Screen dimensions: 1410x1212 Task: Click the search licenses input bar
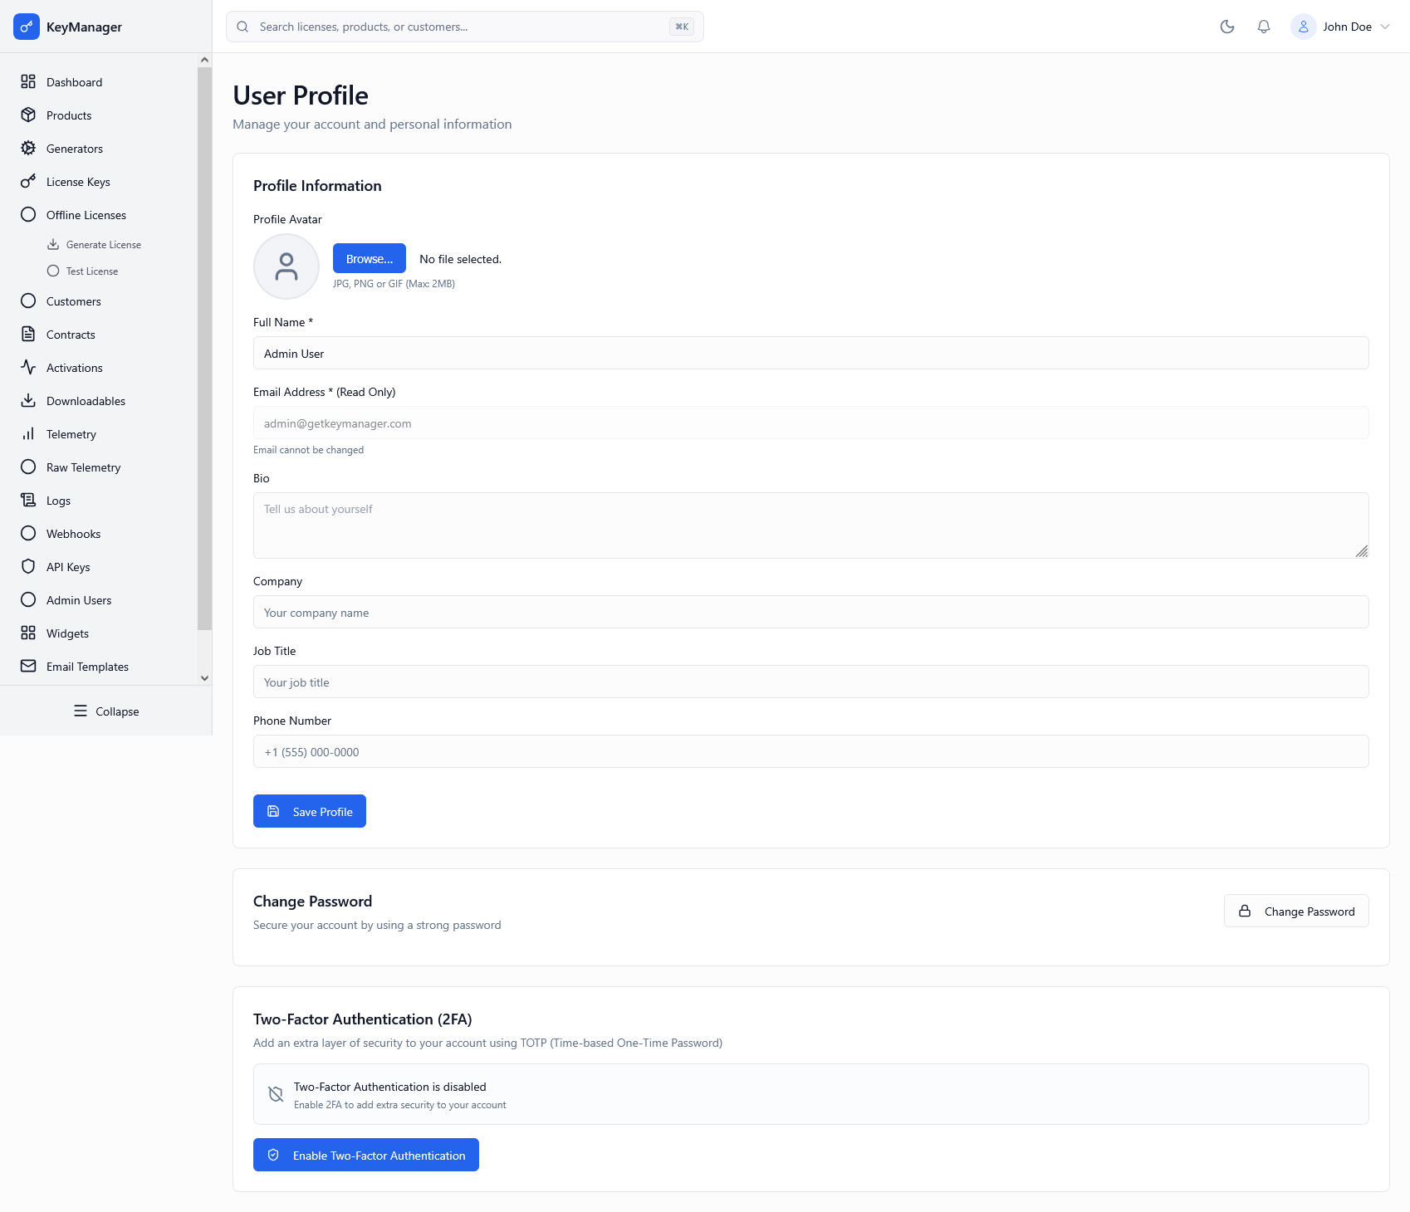(x=465, y=26)
